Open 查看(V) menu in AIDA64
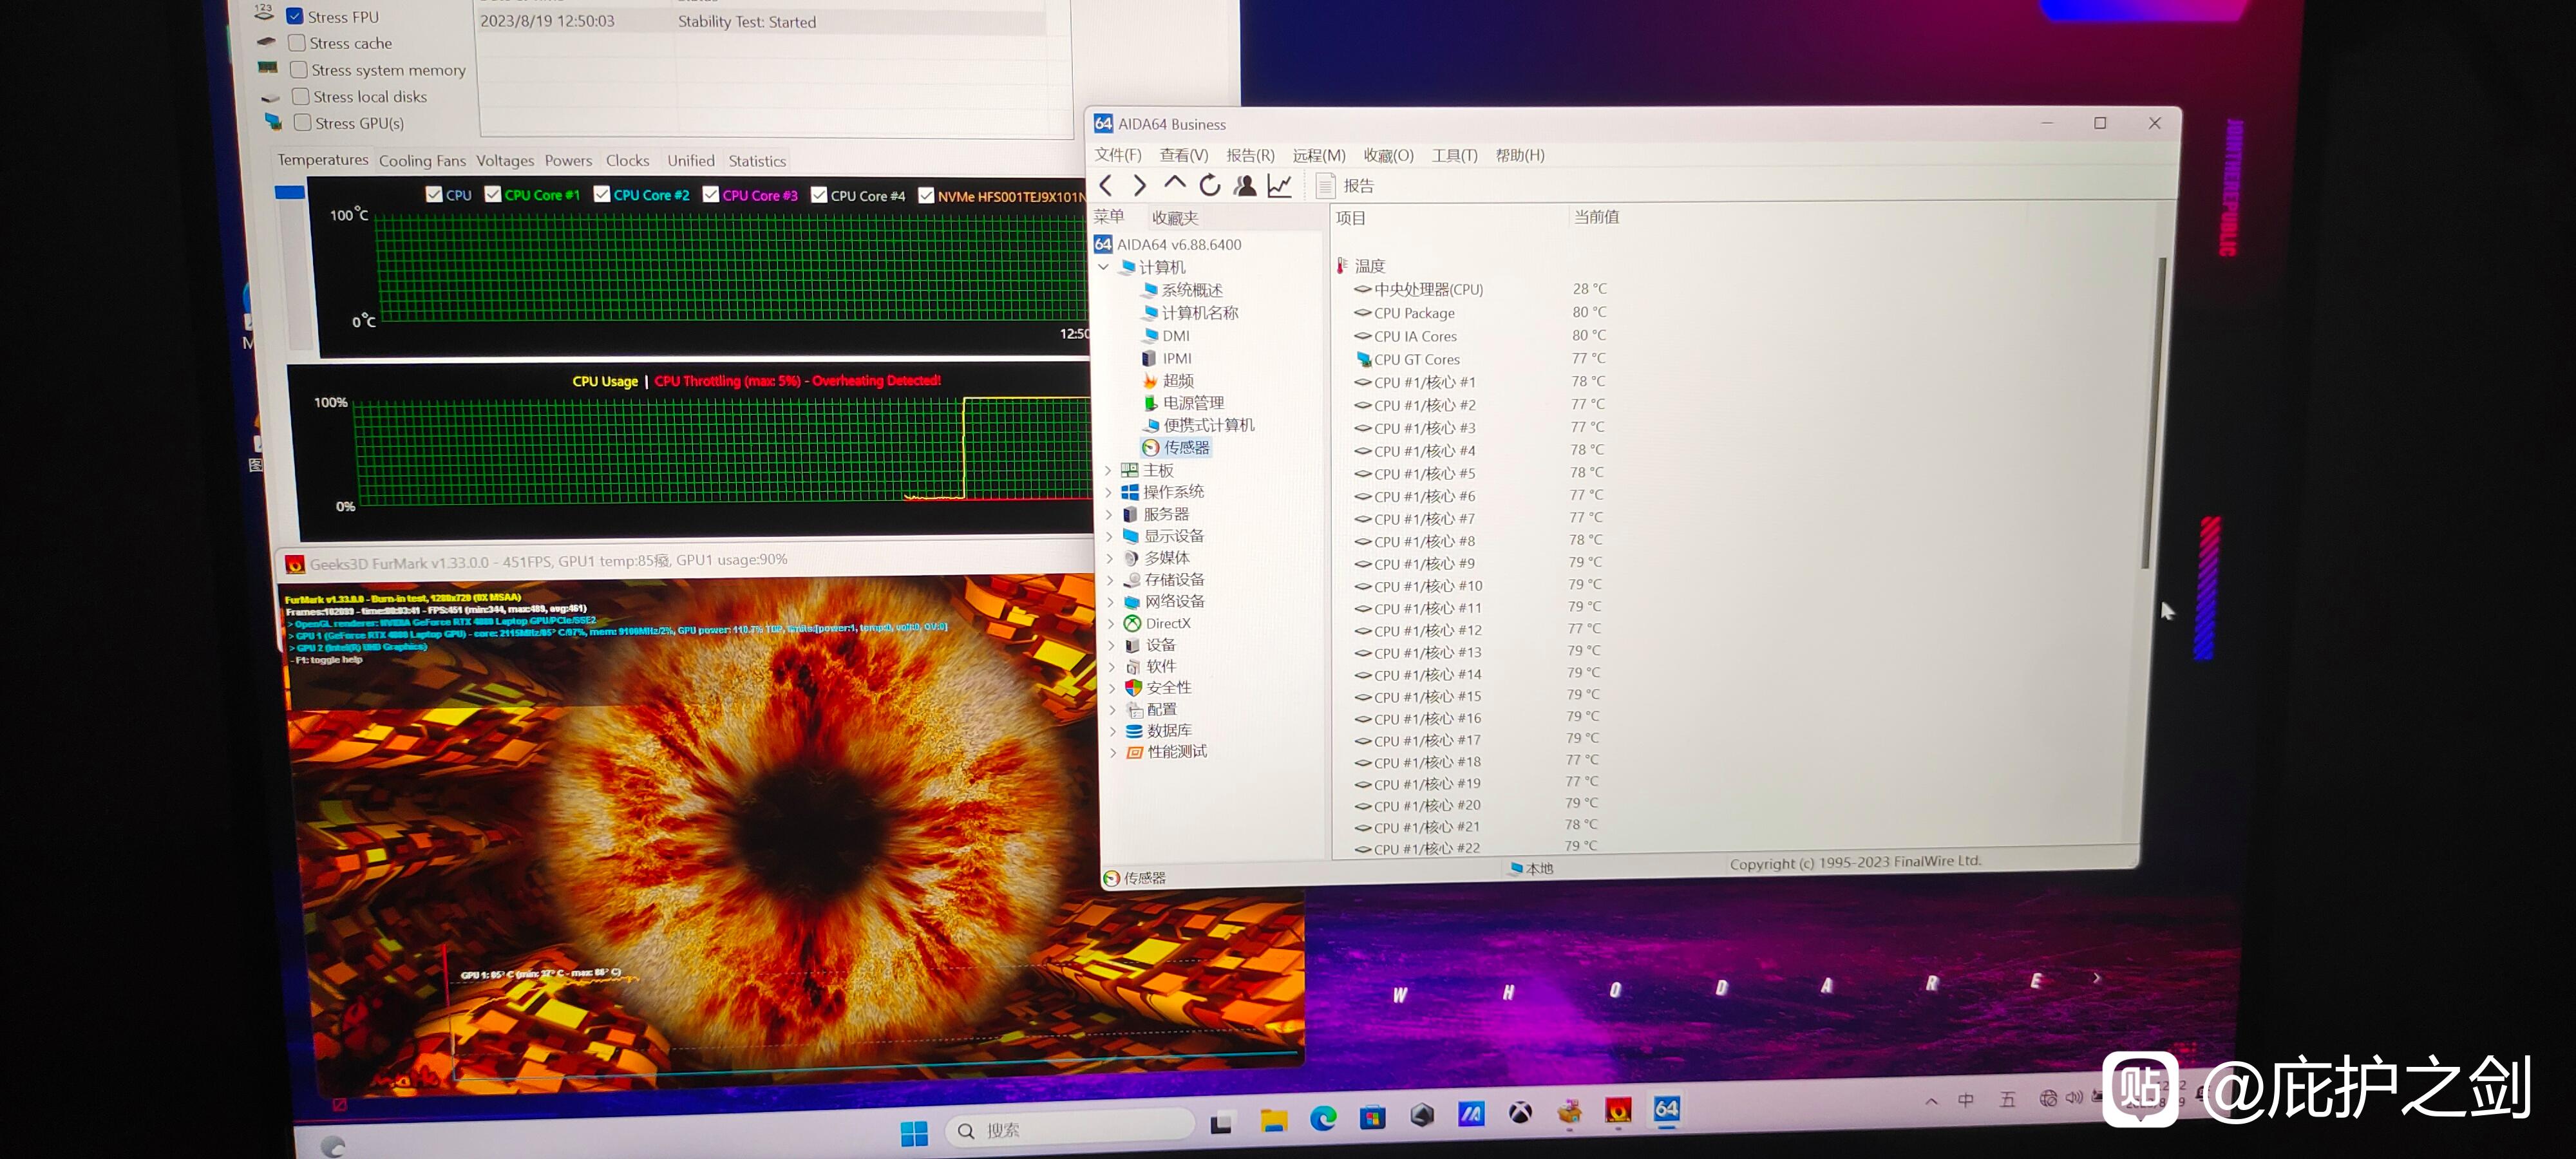Image resolution: width=2576 pixels, height=1159 pixels. (x=1183, y=155)
